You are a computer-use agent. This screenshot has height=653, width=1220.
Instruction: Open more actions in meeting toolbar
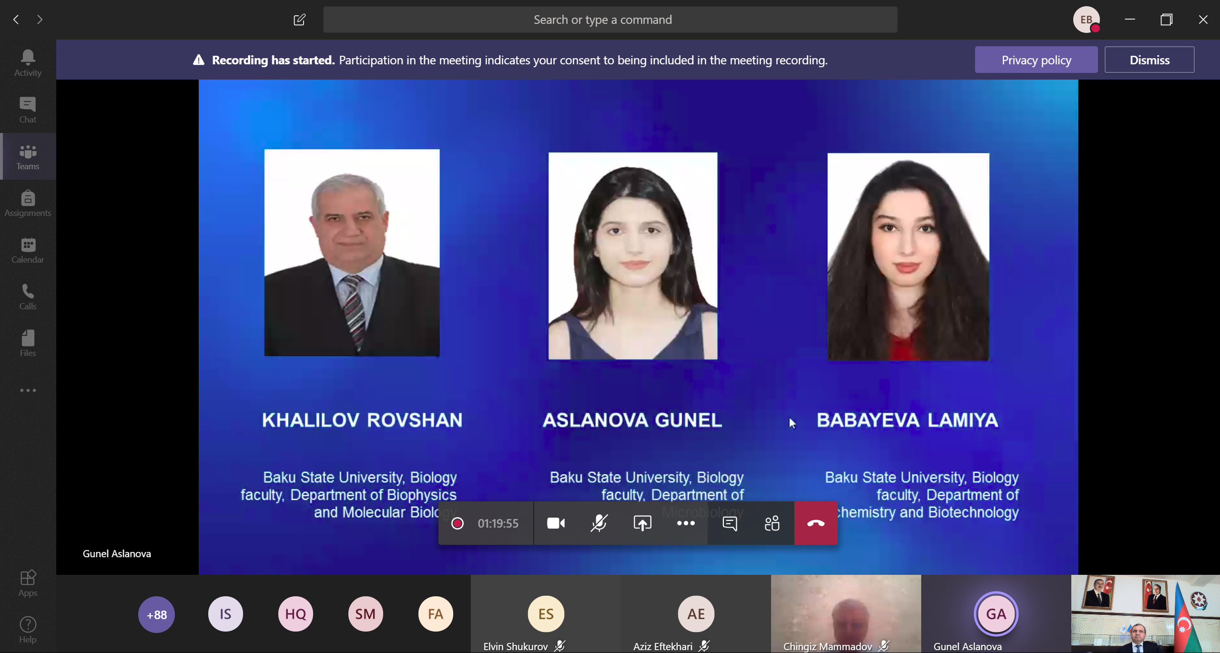click(x=686, y=523)
